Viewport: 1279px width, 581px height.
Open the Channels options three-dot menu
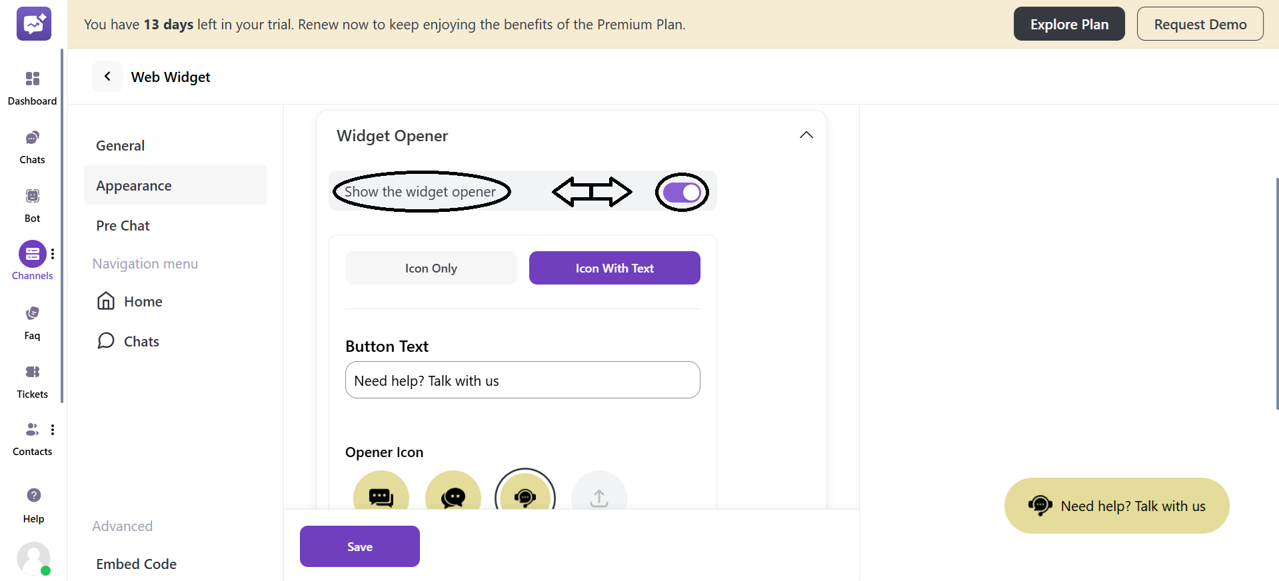click(53, 253)
